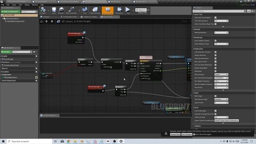Select ConstructionScript under Functions
Viewport: 256px width, 144px height.
coord(11,65)
